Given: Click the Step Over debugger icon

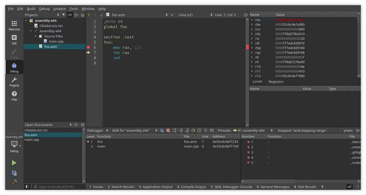Looking at the screenshot, I should tap(174, 130).
